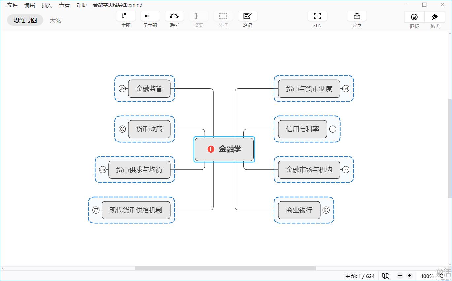The height and width of the screenshot is (281, 452).
Task: Switch to 思维导图 view tab
Action: 25,20
